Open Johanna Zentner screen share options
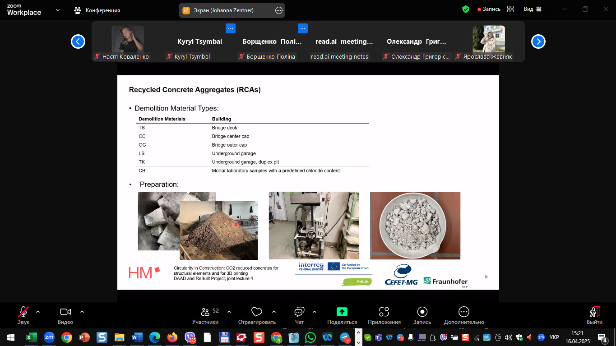Screen dimensions: 616x346 coord(279,10)
